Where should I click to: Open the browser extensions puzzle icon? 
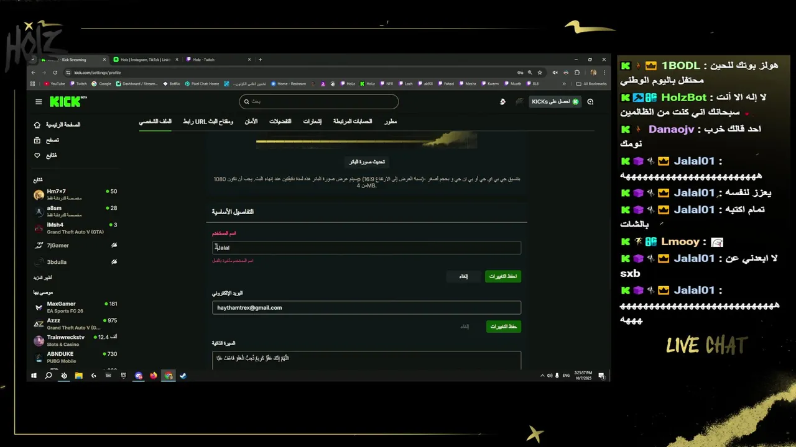[576, 73]
